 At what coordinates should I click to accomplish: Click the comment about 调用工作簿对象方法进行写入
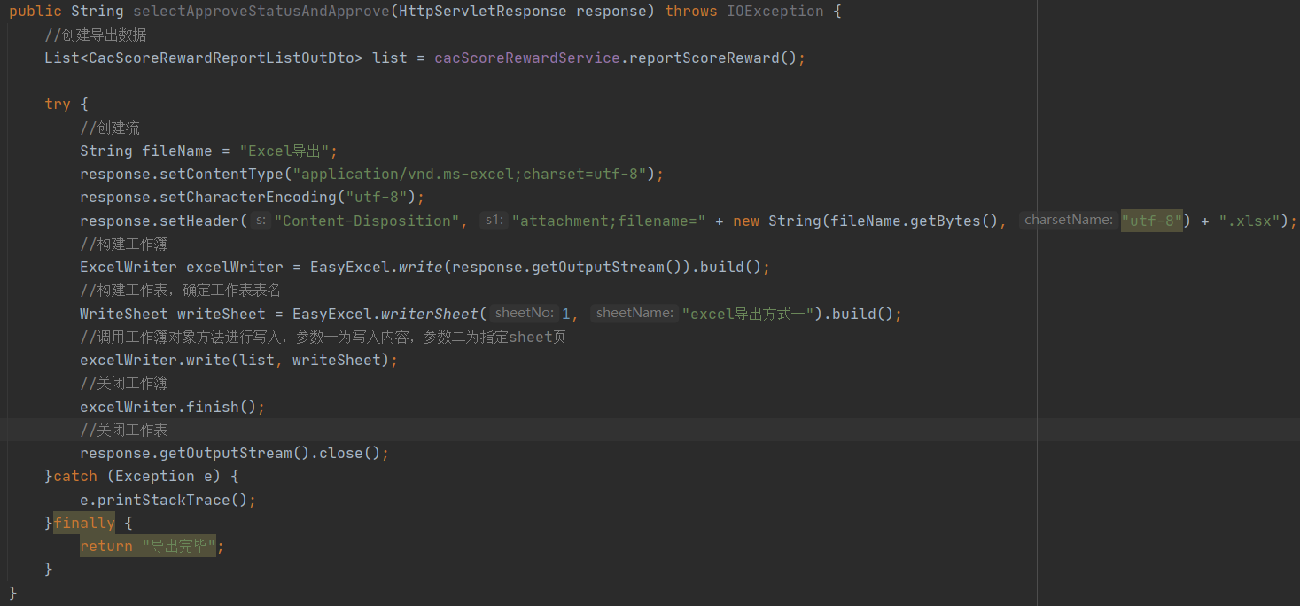(323, 337)
